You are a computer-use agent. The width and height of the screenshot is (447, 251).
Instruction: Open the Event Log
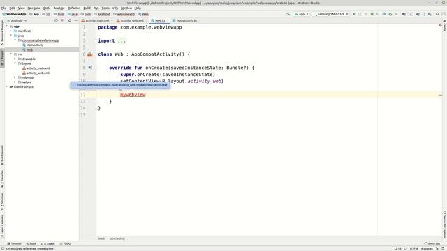point(432,243)
